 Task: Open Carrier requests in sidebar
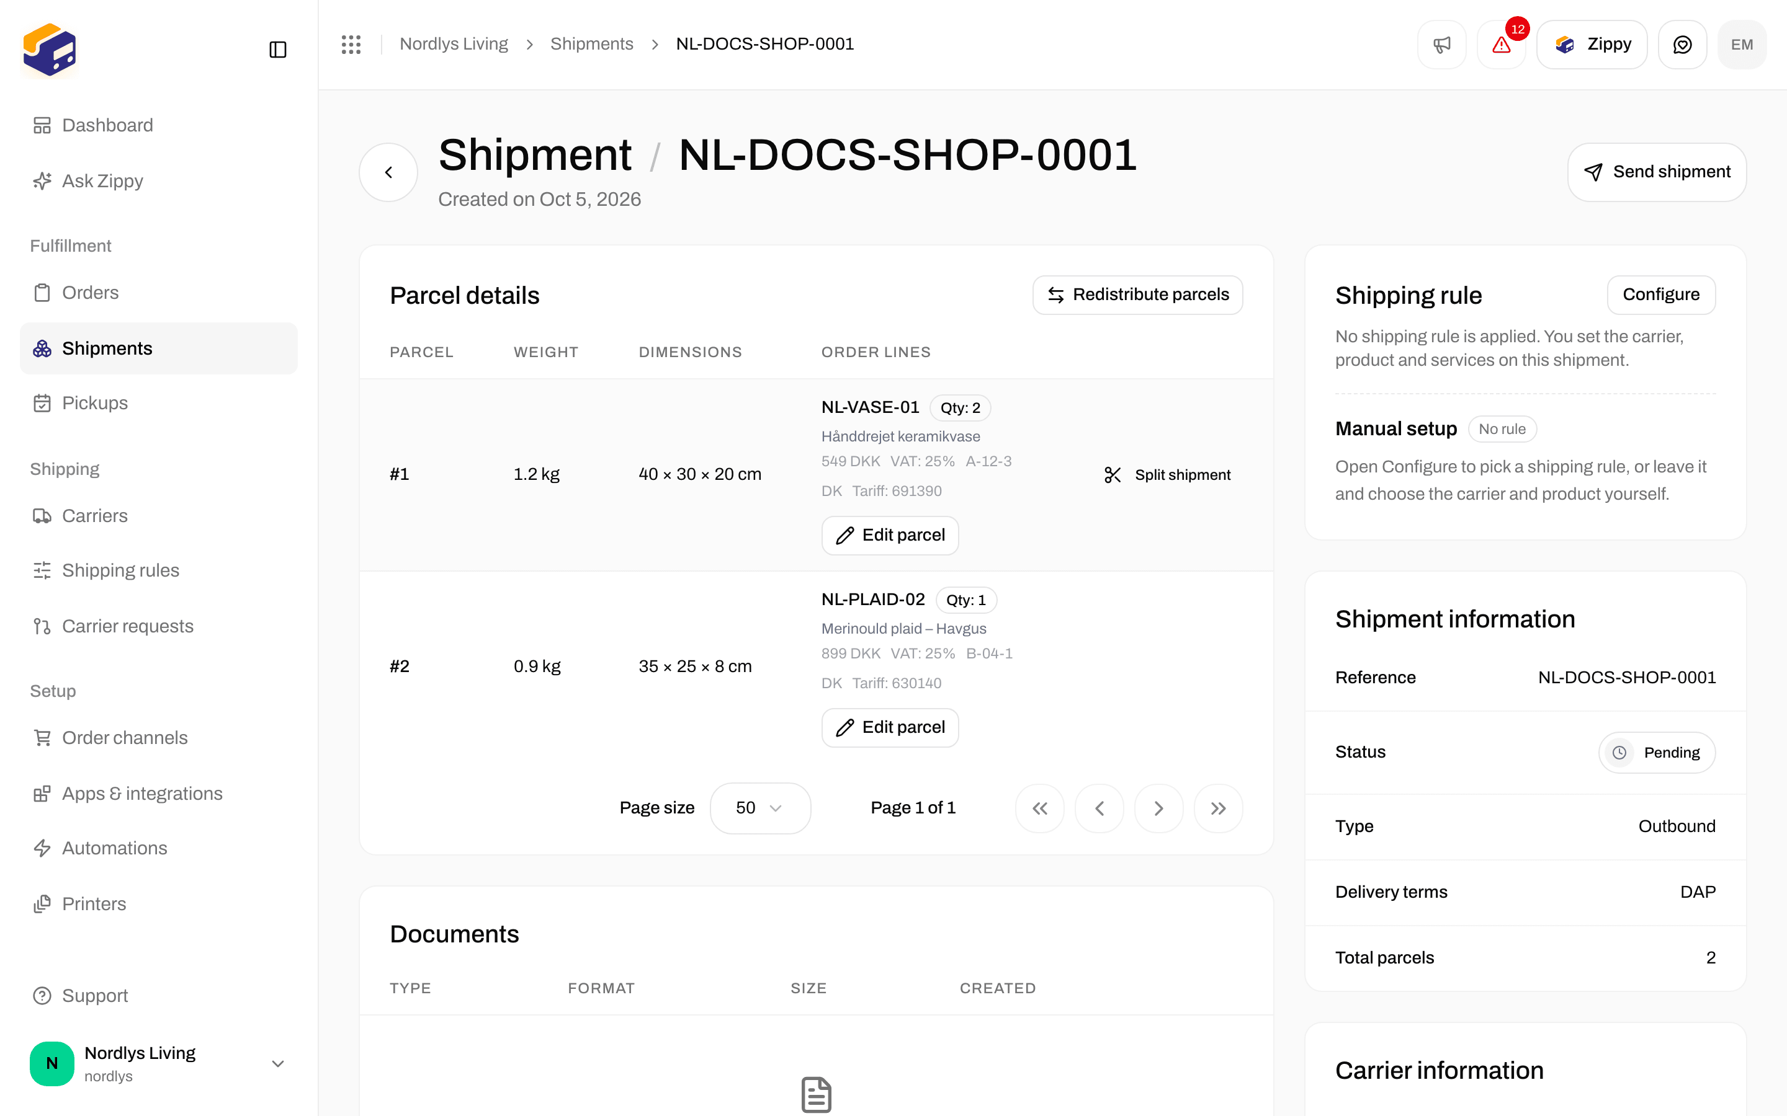(x=159, y=626)
